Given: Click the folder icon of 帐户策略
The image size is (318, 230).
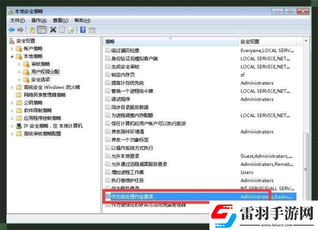Looking at the screenshot, I should pyautogui.click(x=19, y=49).
